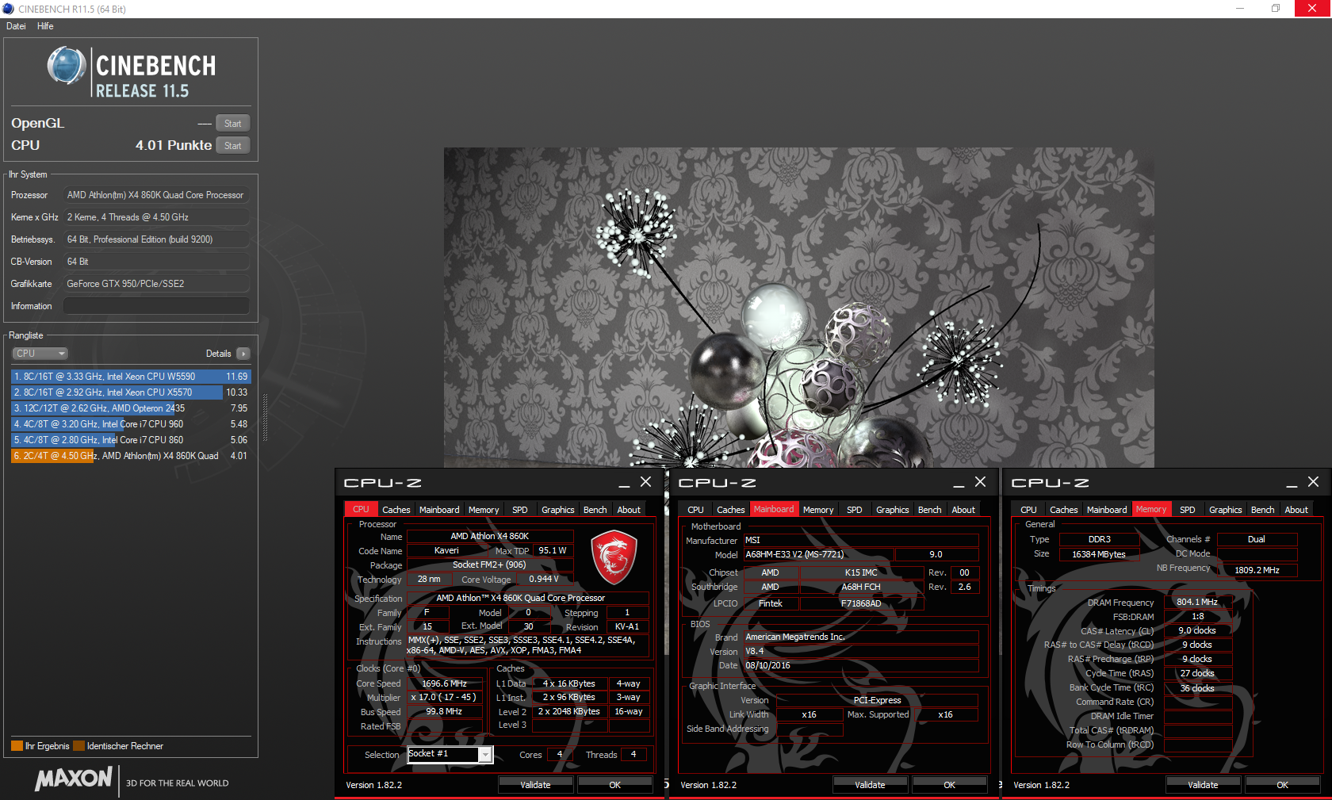Click the Cinebench sphere logo icon

pyautogui.click(x=67, y=66)
